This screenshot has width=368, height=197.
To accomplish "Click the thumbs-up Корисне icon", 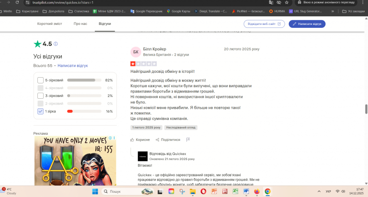I will 132,139.
